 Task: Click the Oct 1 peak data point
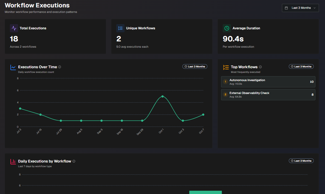pos(163,96)
